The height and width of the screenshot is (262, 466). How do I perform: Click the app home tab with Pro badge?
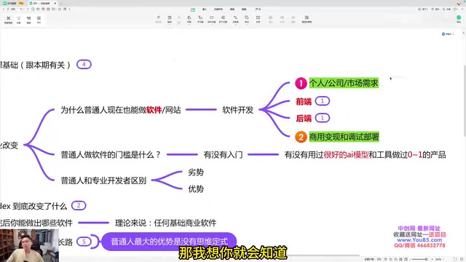tap(13, 3)
